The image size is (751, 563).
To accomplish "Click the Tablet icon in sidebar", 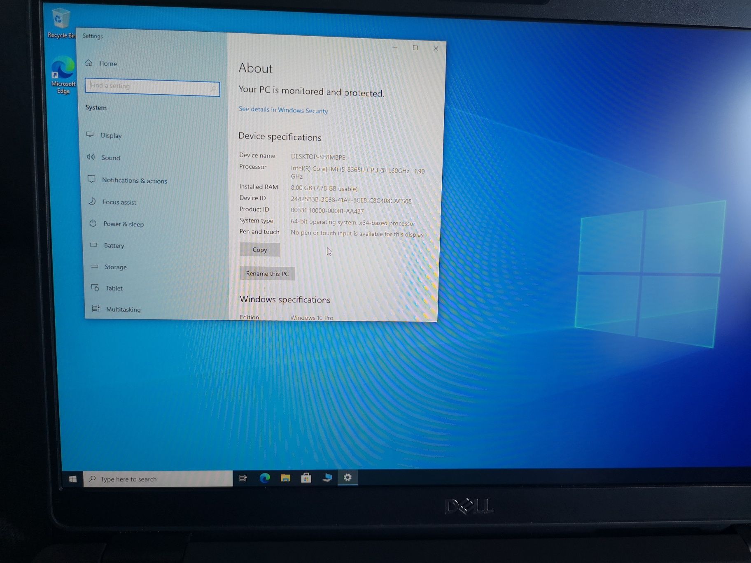I will click(95, 288).
